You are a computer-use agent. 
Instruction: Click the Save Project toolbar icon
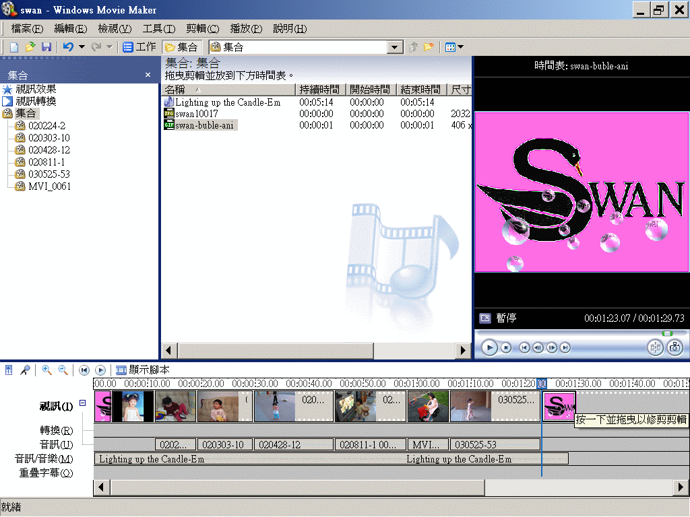pyautogui.click(x=46, y=47)
